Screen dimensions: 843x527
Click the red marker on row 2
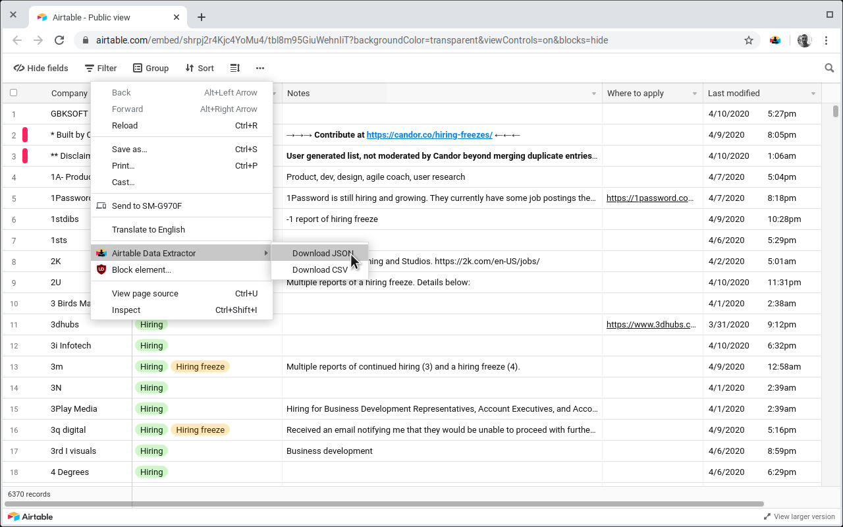25,134
